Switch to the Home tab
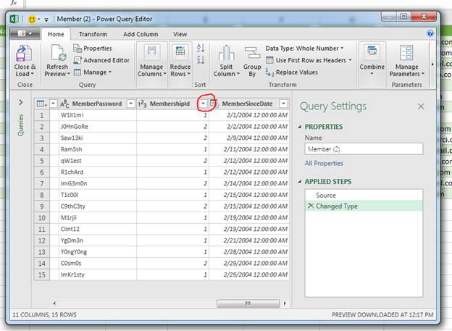The width and height of the screenshot is (452, 331). coord(56,34)
